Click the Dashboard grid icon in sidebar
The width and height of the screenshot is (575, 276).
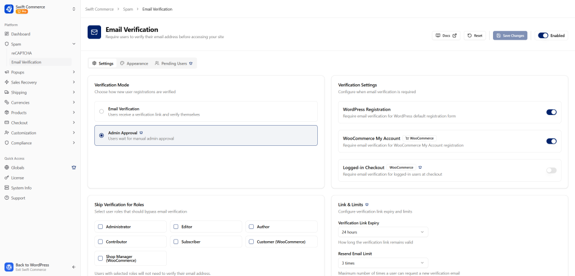coord(7,34)
